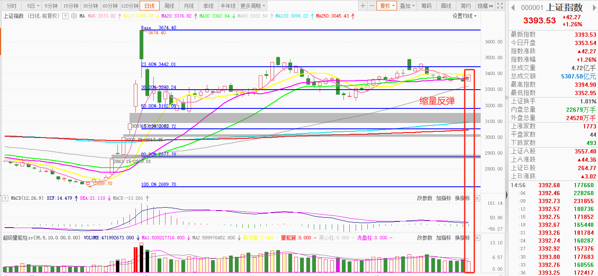The height and width of the screenshot is (276, 598).
Task: Click the 上证A股 row
Action: coord(553,151)
